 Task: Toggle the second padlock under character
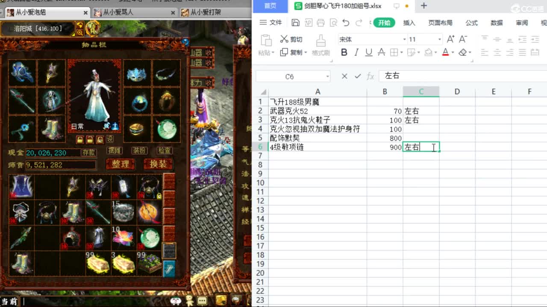pyautogui.click(x=90, y=139)
